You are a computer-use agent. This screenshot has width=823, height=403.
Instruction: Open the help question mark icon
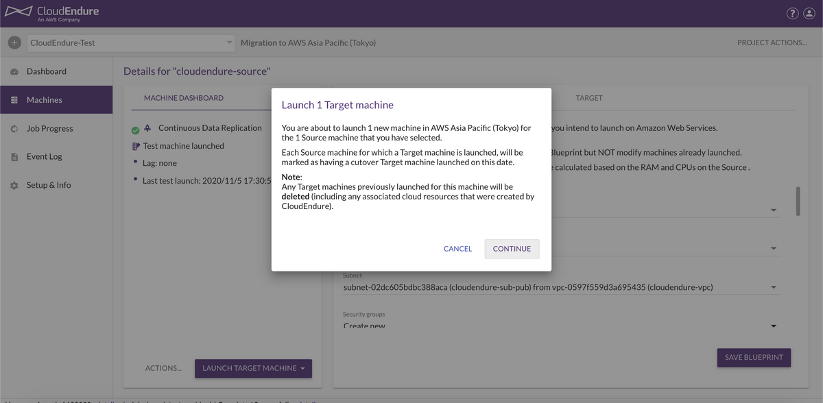(x=792, y=14)
